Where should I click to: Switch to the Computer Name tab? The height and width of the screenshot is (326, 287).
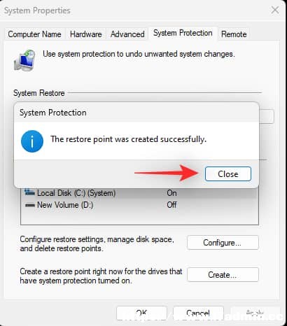(34, 34)
